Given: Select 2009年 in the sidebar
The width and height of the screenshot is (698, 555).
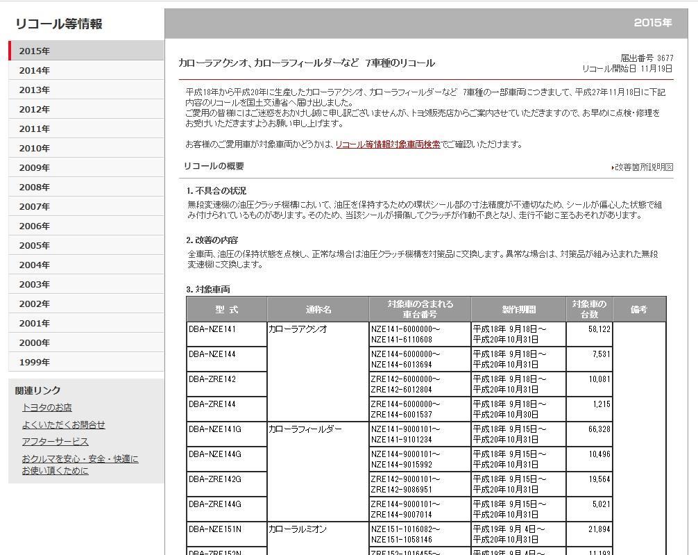Looking at the screenshot, I should (x=86, y=167).
